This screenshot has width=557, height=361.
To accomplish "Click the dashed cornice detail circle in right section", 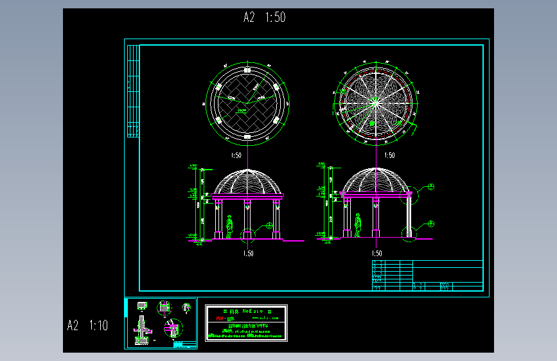I will pos(409,195).
